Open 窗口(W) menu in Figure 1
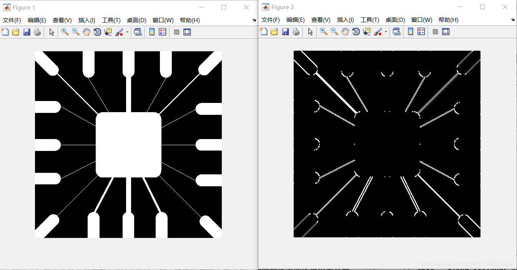This screenshot has height=270, width=517. [163, 20]
